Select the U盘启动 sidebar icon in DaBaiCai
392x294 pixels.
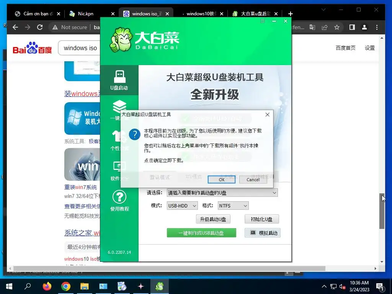coord(119,80)
